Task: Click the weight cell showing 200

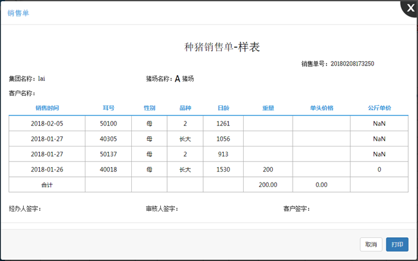Action: tap(268, 169)
